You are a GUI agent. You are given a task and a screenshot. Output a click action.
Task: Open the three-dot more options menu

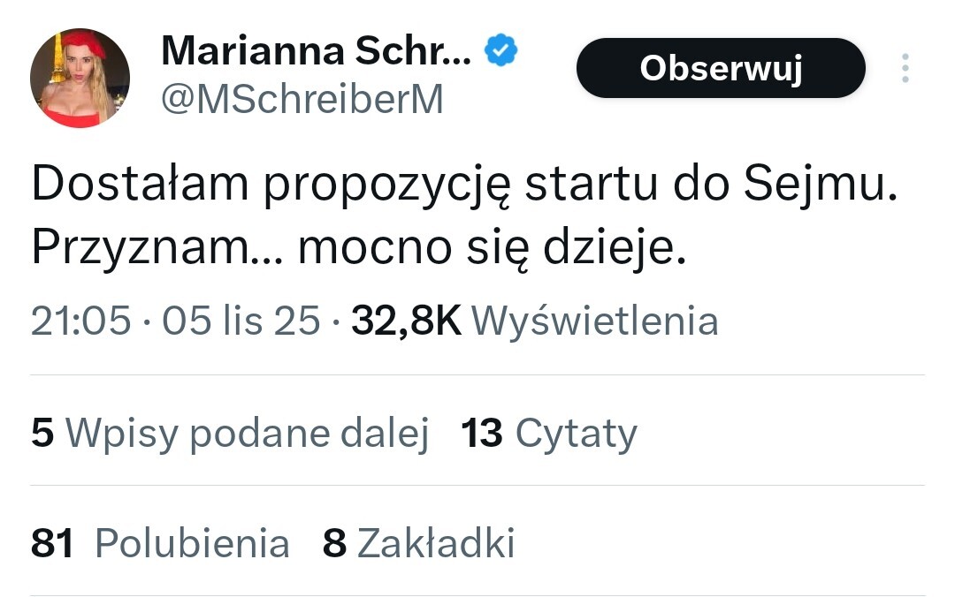(x=905, y=68)
